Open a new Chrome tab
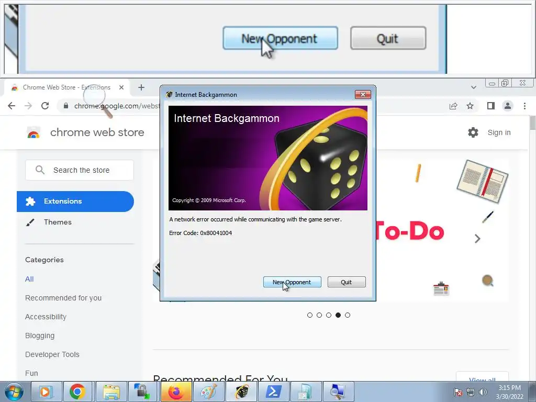The image size is (536, 402). pos(141,87)
